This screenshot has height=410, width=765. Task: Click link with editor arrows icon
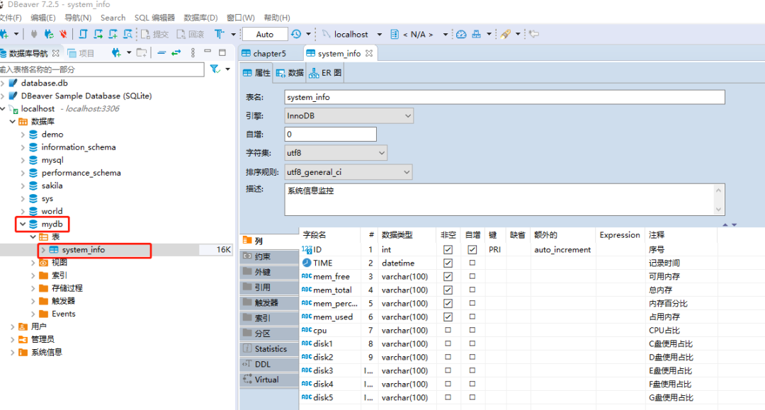(176, 52)
